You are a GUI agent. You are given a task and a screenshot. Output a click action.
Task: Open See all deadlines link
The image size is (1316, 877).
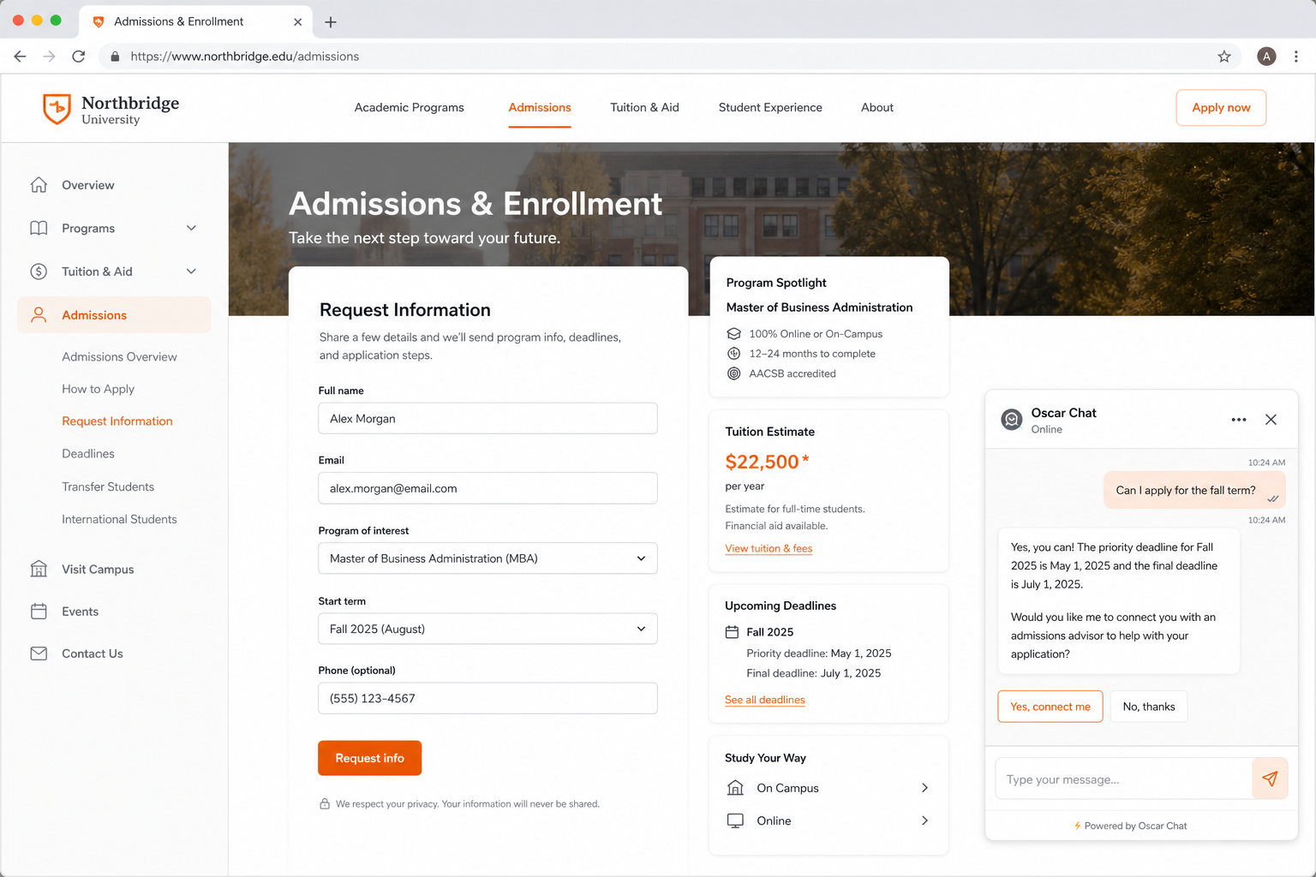765,700
